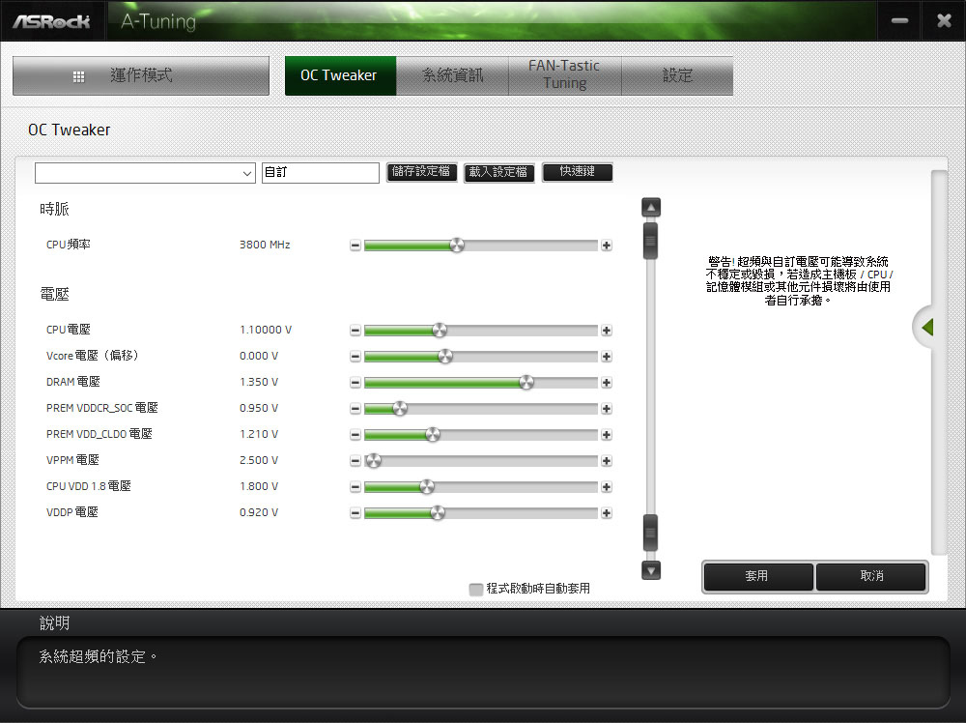Lower DRAM電壓 using minus icon
The height and width of the screenshot is (723, 966).
point(355,383)
